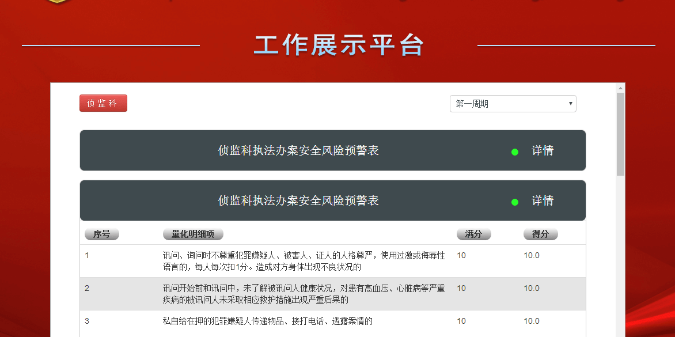Click the green status dot in the first panel
This screenshot has width=675, height=337.
514,152
